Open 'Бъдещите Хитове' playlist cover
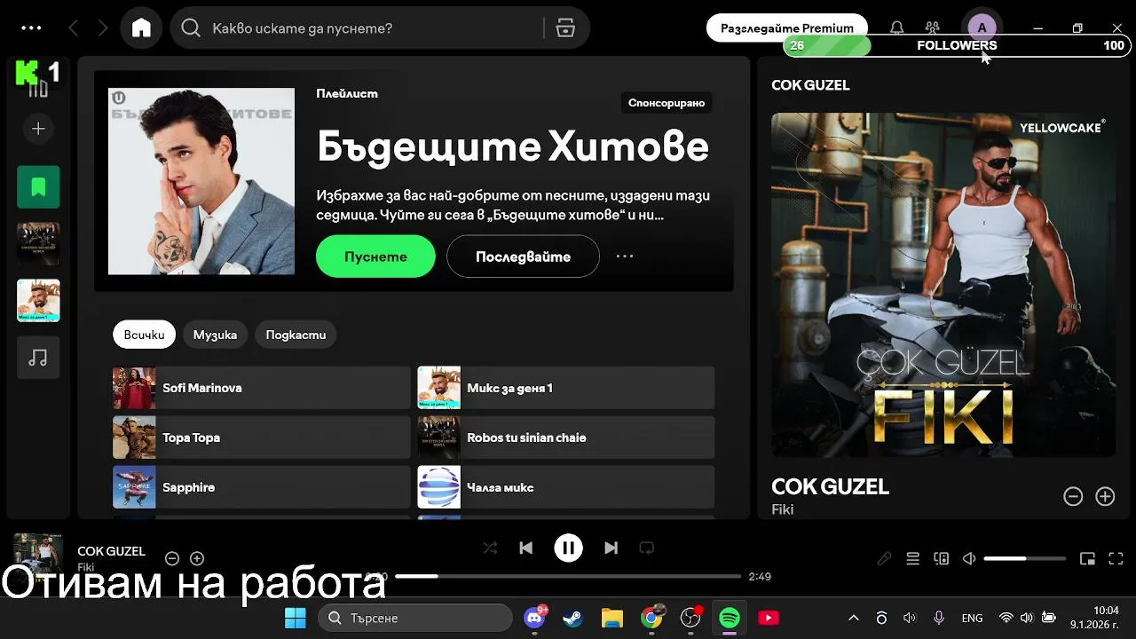The height and width of the screenshot is (639, 1136). (201, 181)
